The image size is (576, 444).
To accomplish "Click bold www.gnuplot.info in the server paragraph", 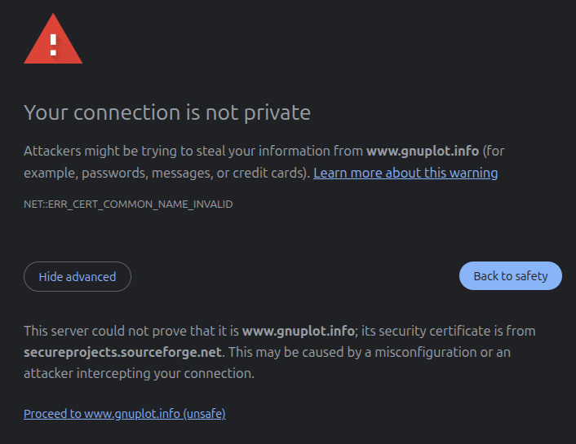I will 299,331.
